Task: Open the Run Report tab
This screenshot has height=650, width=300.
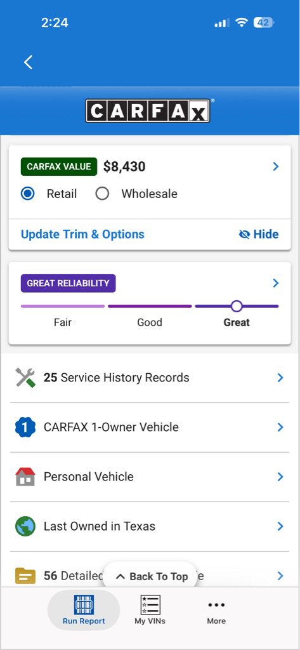Action: [84, 610]
